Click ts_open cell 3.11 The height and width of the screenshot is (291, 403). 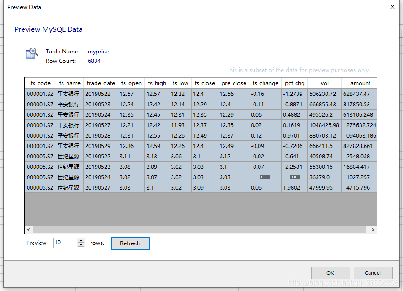[x=131, y=157]
